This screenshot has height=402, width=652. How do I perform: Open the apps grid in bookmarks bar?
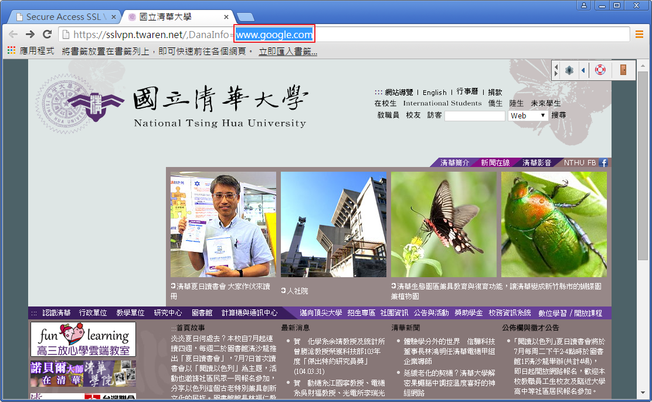coord(11,52)
